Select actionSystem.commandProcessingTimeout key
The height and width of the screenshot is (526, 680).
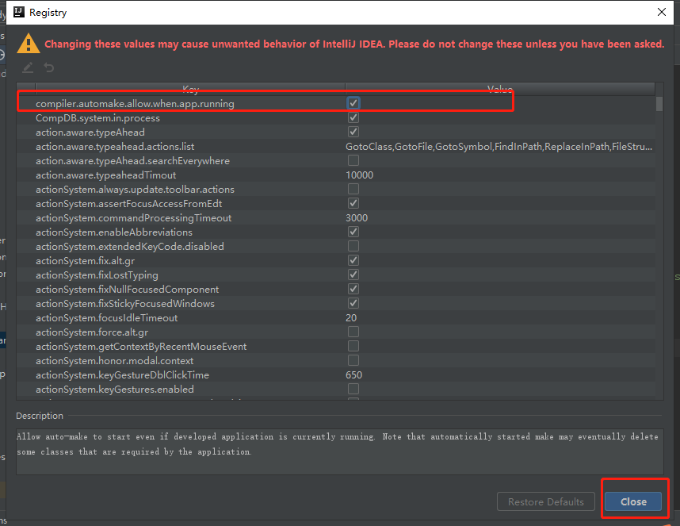tap(134, 218)
